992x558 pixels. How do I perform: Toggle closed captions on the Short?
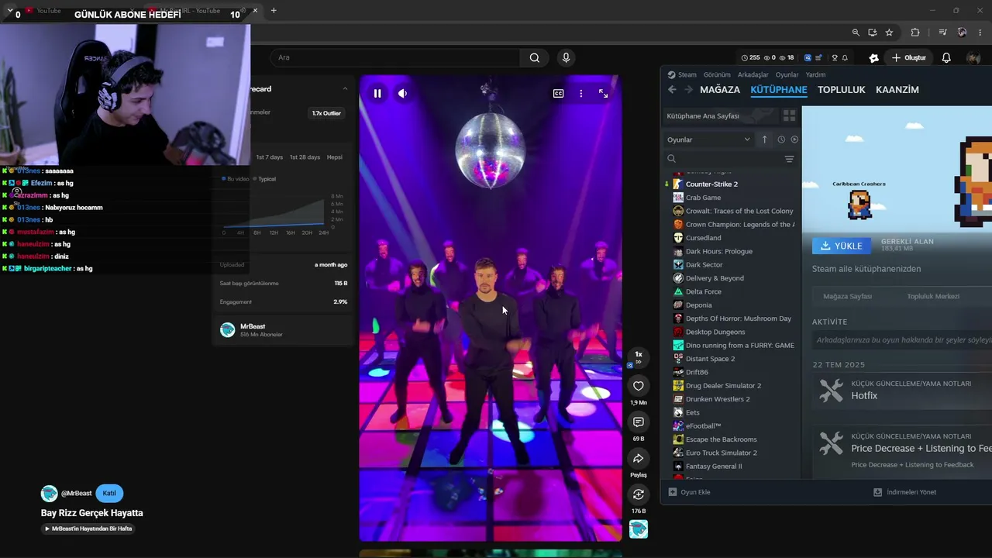pos(558,93)
